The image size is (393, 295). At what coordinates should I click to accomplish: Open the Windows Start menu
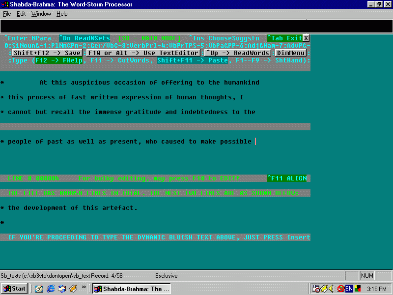pos(14,289)
